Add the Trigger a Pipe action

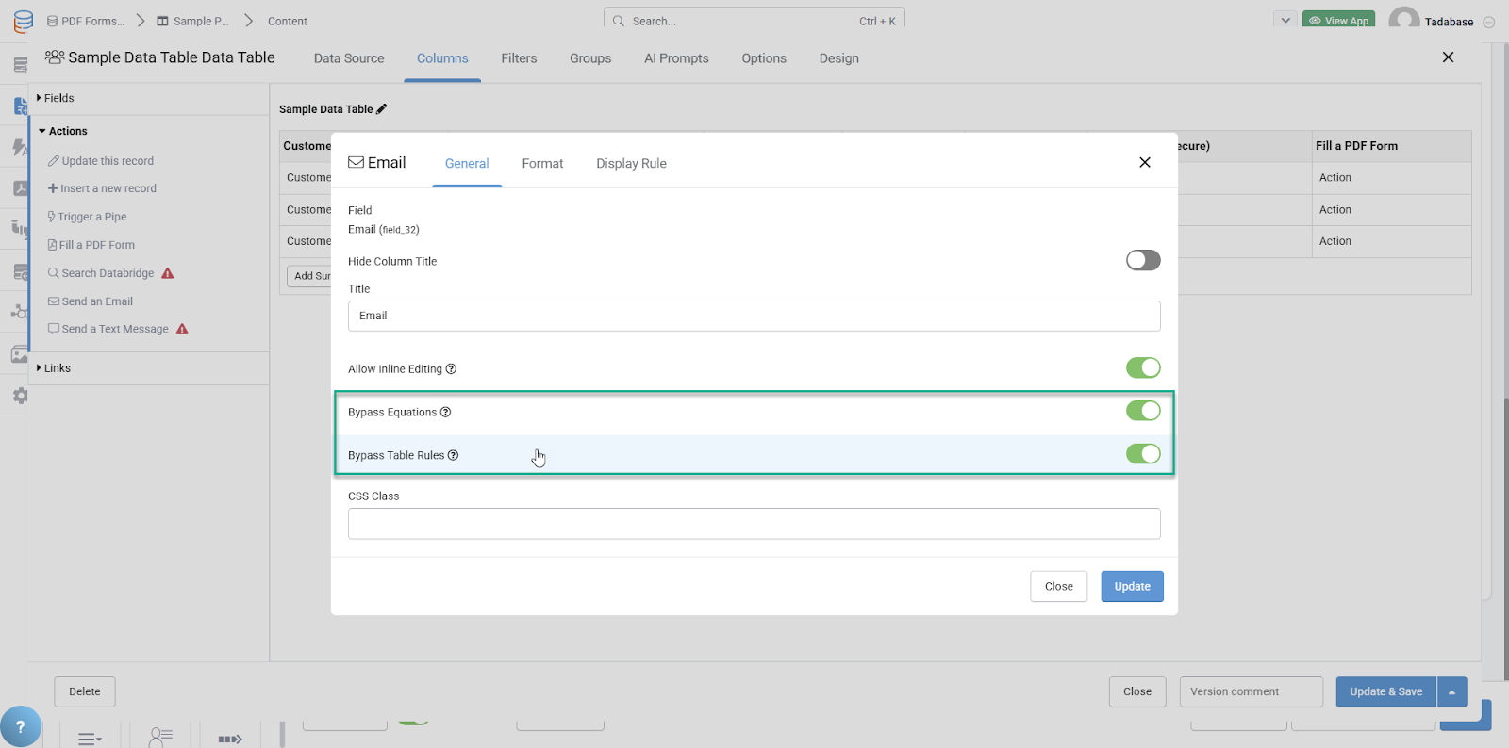pos(87,217)
